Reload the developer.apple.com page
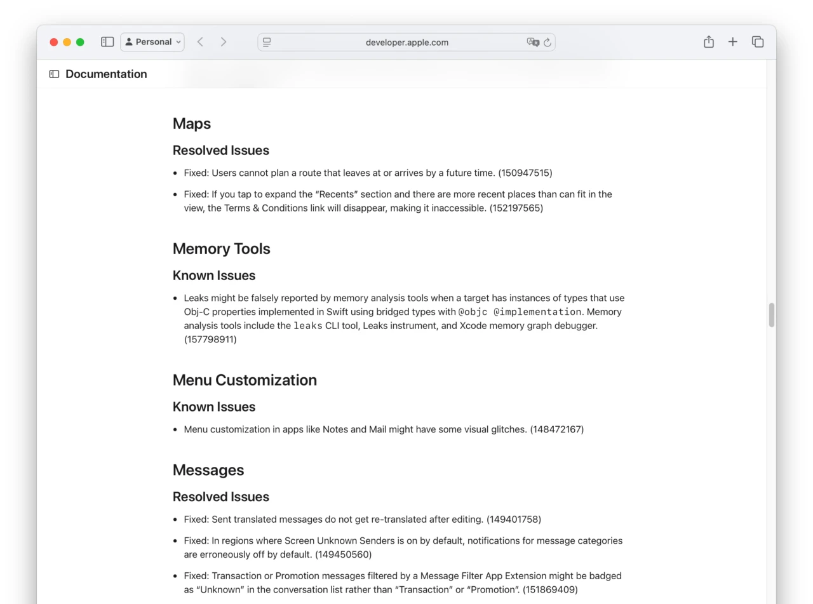 tap(547, 42)
